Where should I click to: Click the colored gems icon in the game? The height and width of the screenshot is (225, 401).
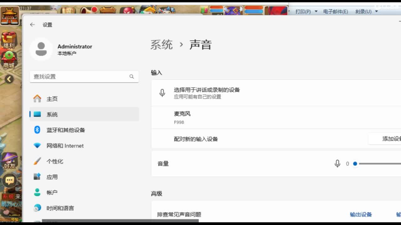204,10
